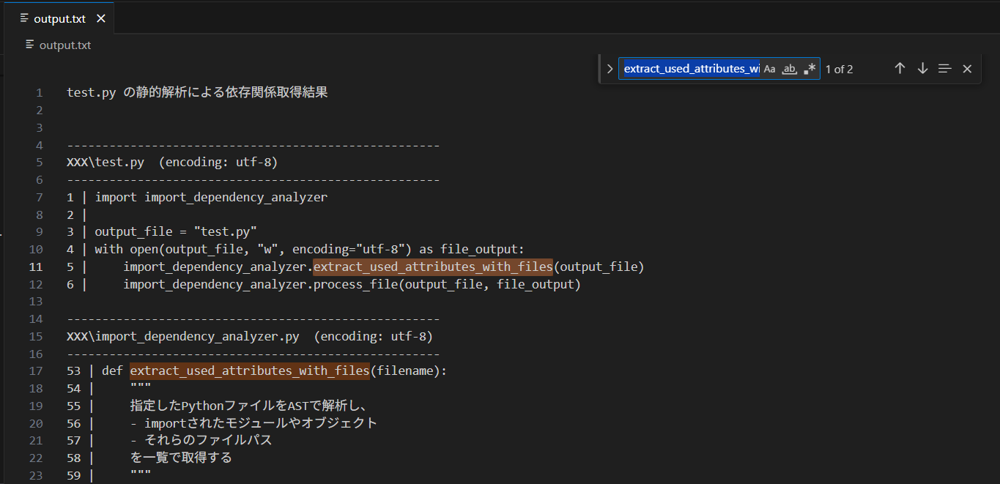Expand the replace field chevron

[x=610, y=69]
